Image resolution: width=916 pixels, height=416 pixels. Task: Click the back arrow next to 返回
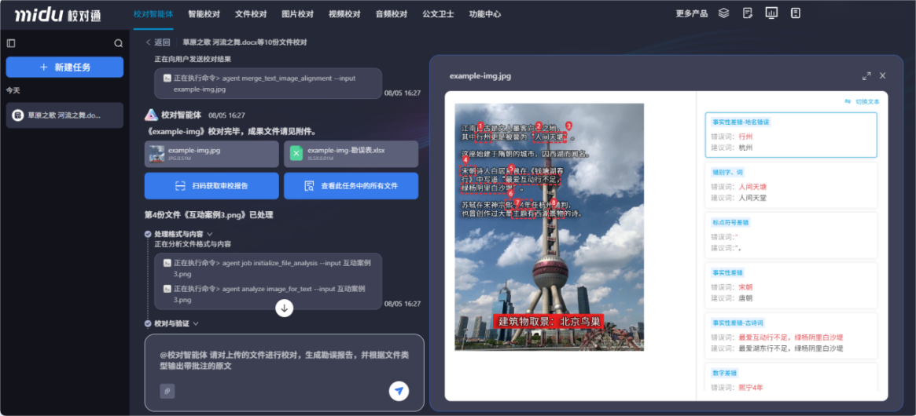point(149,42)
